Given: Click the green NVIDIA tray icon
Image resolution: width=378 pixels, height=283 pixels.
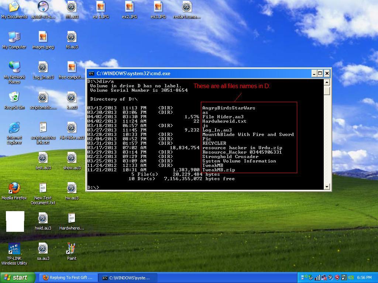Looking at the screenshot, I should pos(350,277).
